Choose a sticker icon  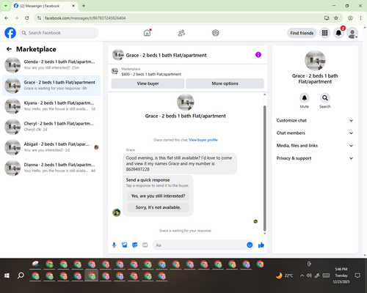click(x=135, y=245)
